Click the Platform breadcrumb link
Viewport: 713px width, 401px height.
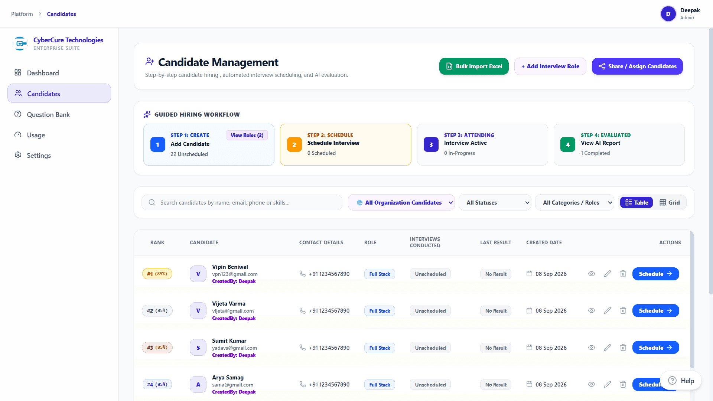click(22, 14)
